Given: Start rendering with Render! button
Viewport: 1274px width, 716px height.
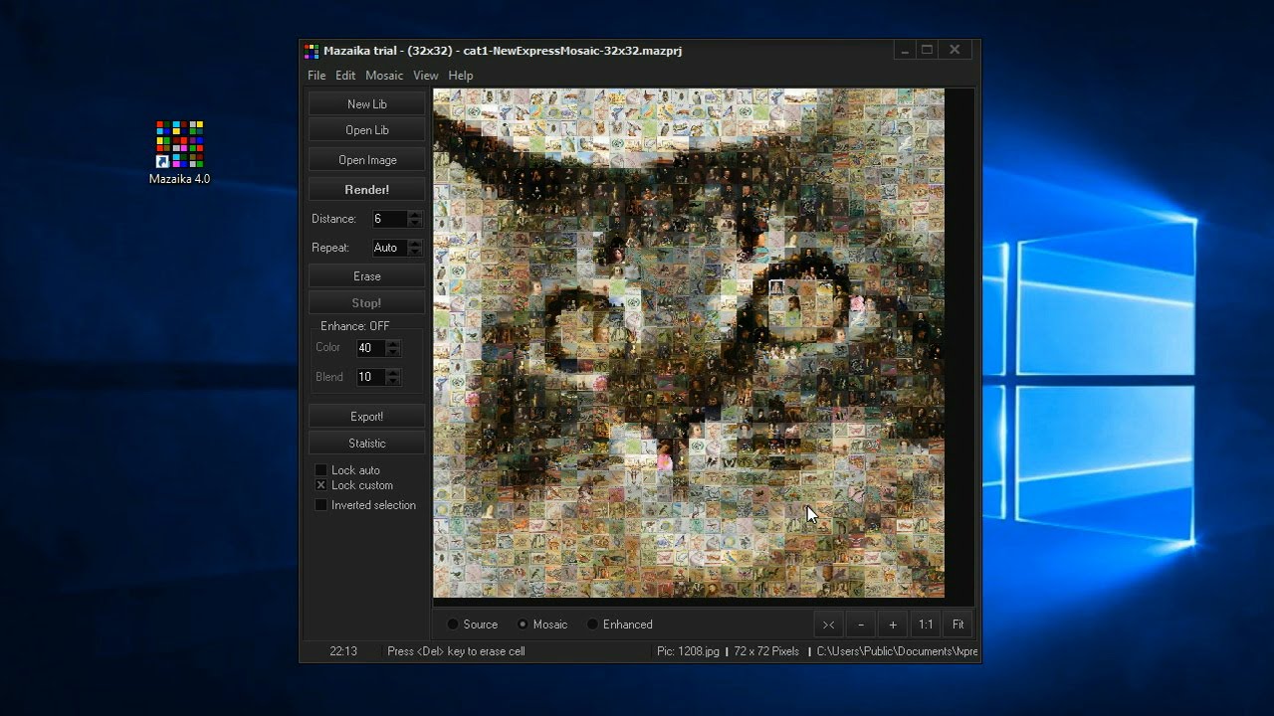Looking at the screenshot, I should pos(366,190).
